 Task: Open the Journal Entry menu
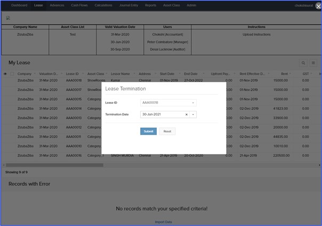[x=127, y=5]
